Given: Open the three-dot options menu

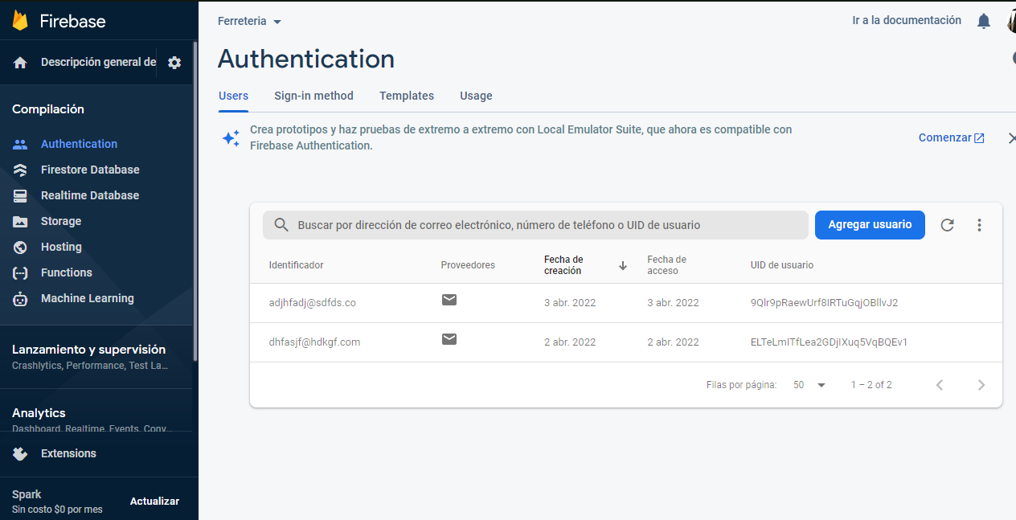Looking at the screenshot, I should pos(979,225).
